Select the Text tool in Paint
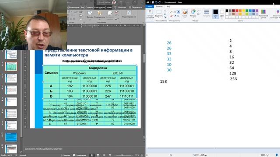280x157 pixels. (178, 12)
